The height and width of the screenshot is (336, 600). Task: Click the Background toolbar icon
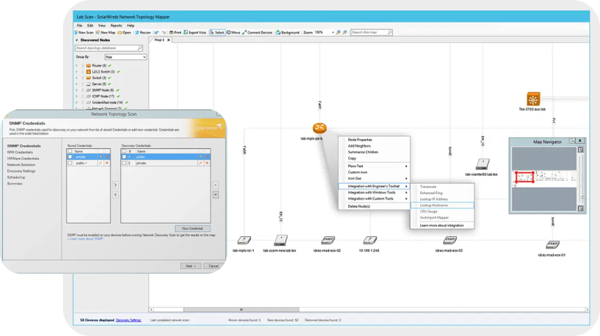(x=278, y=33)
